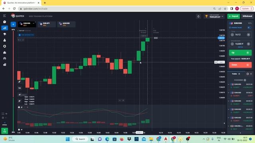The width and height of the screenshot is (255, 143).
Task: Open the account profile icon in sidebar
Action: 4,40
